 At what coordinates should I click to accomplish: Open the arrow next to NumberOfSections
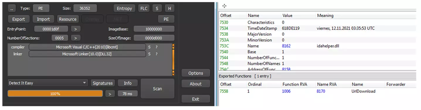coord(75,38)
